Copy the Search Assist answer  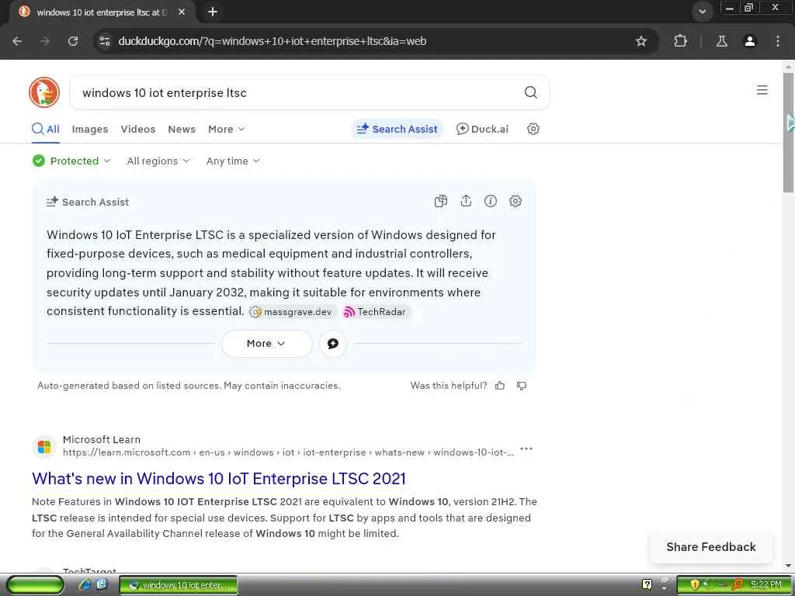pos(441,201)
